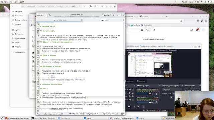Image resolution: width=214 pixels, height=120 pixels.
Task: Open the browser's hamburger menu
Action: coord(206,21)
